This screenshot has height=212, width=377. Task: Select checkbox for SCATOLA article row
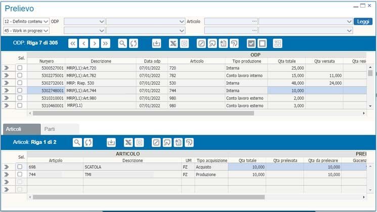[20, 167]
